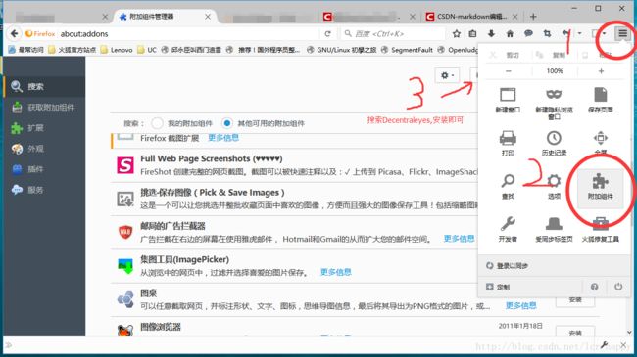Click the chat speech-bubble toolbar icon
This screenshot has width=637, height=357.
(528, 33)
